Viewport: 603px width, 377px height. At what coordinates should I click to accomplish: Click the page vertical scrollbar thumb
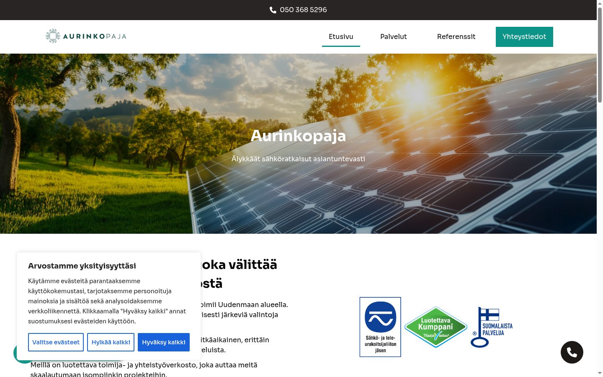(600, 54)
